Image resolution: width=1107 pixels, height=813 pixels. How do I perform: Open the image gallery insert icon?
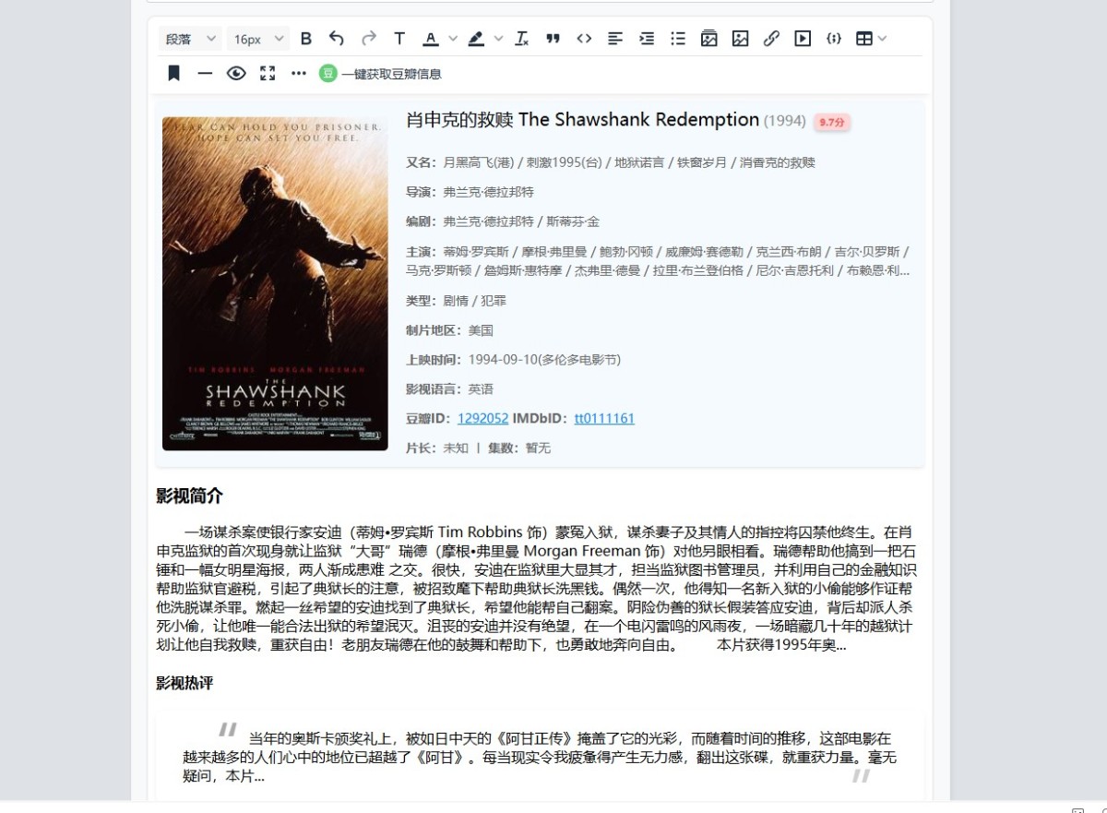[708, 39]
